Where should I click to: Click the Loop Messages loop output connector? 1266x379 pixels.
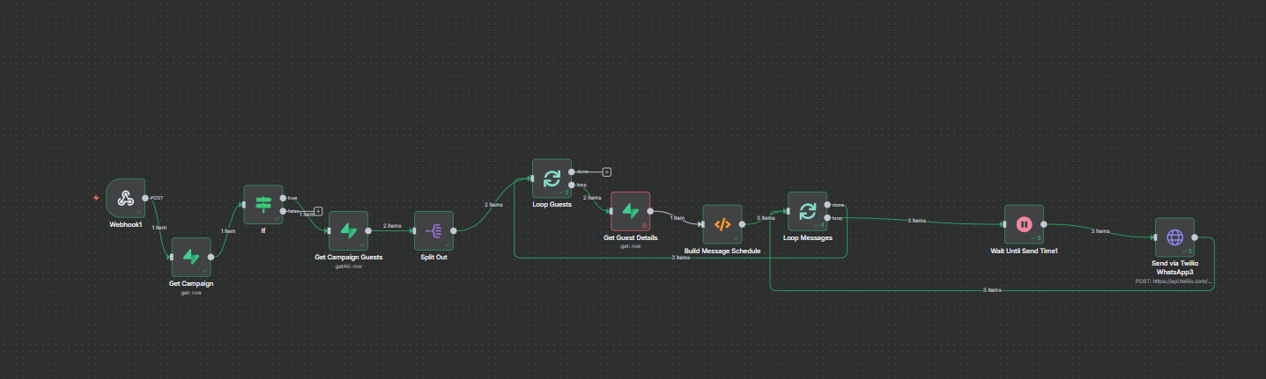point(828,218)
